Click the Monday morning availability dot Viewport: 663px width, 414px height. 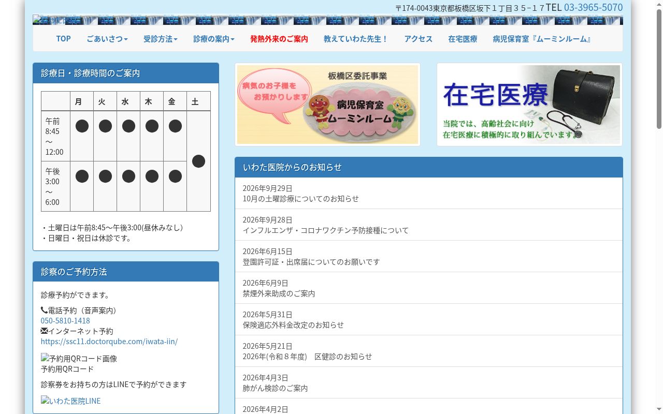pos(82,126)
